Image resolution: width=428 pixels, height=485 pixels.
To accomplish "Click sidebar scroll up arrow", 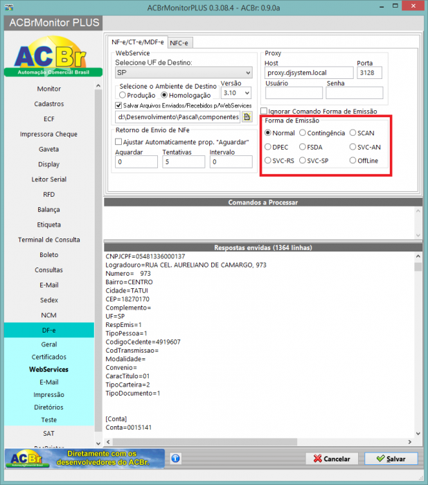I will point(98,86).
